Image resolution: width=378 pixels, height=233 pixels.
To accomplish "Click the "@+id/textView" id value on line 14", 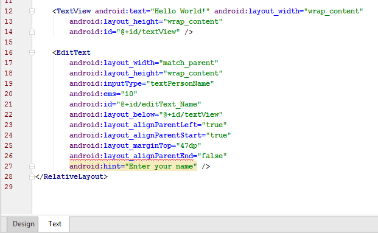I will coord(149,32).
